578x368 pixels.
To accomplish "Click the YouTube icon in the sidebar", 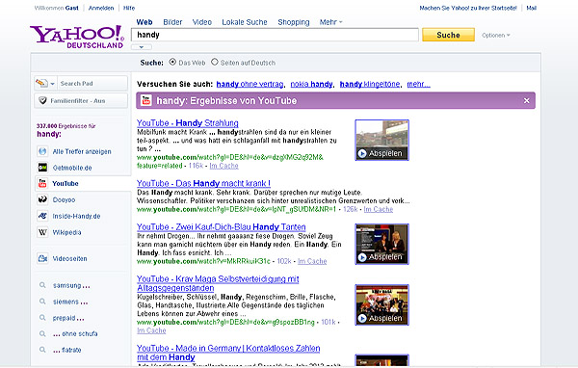I will 42,184.
